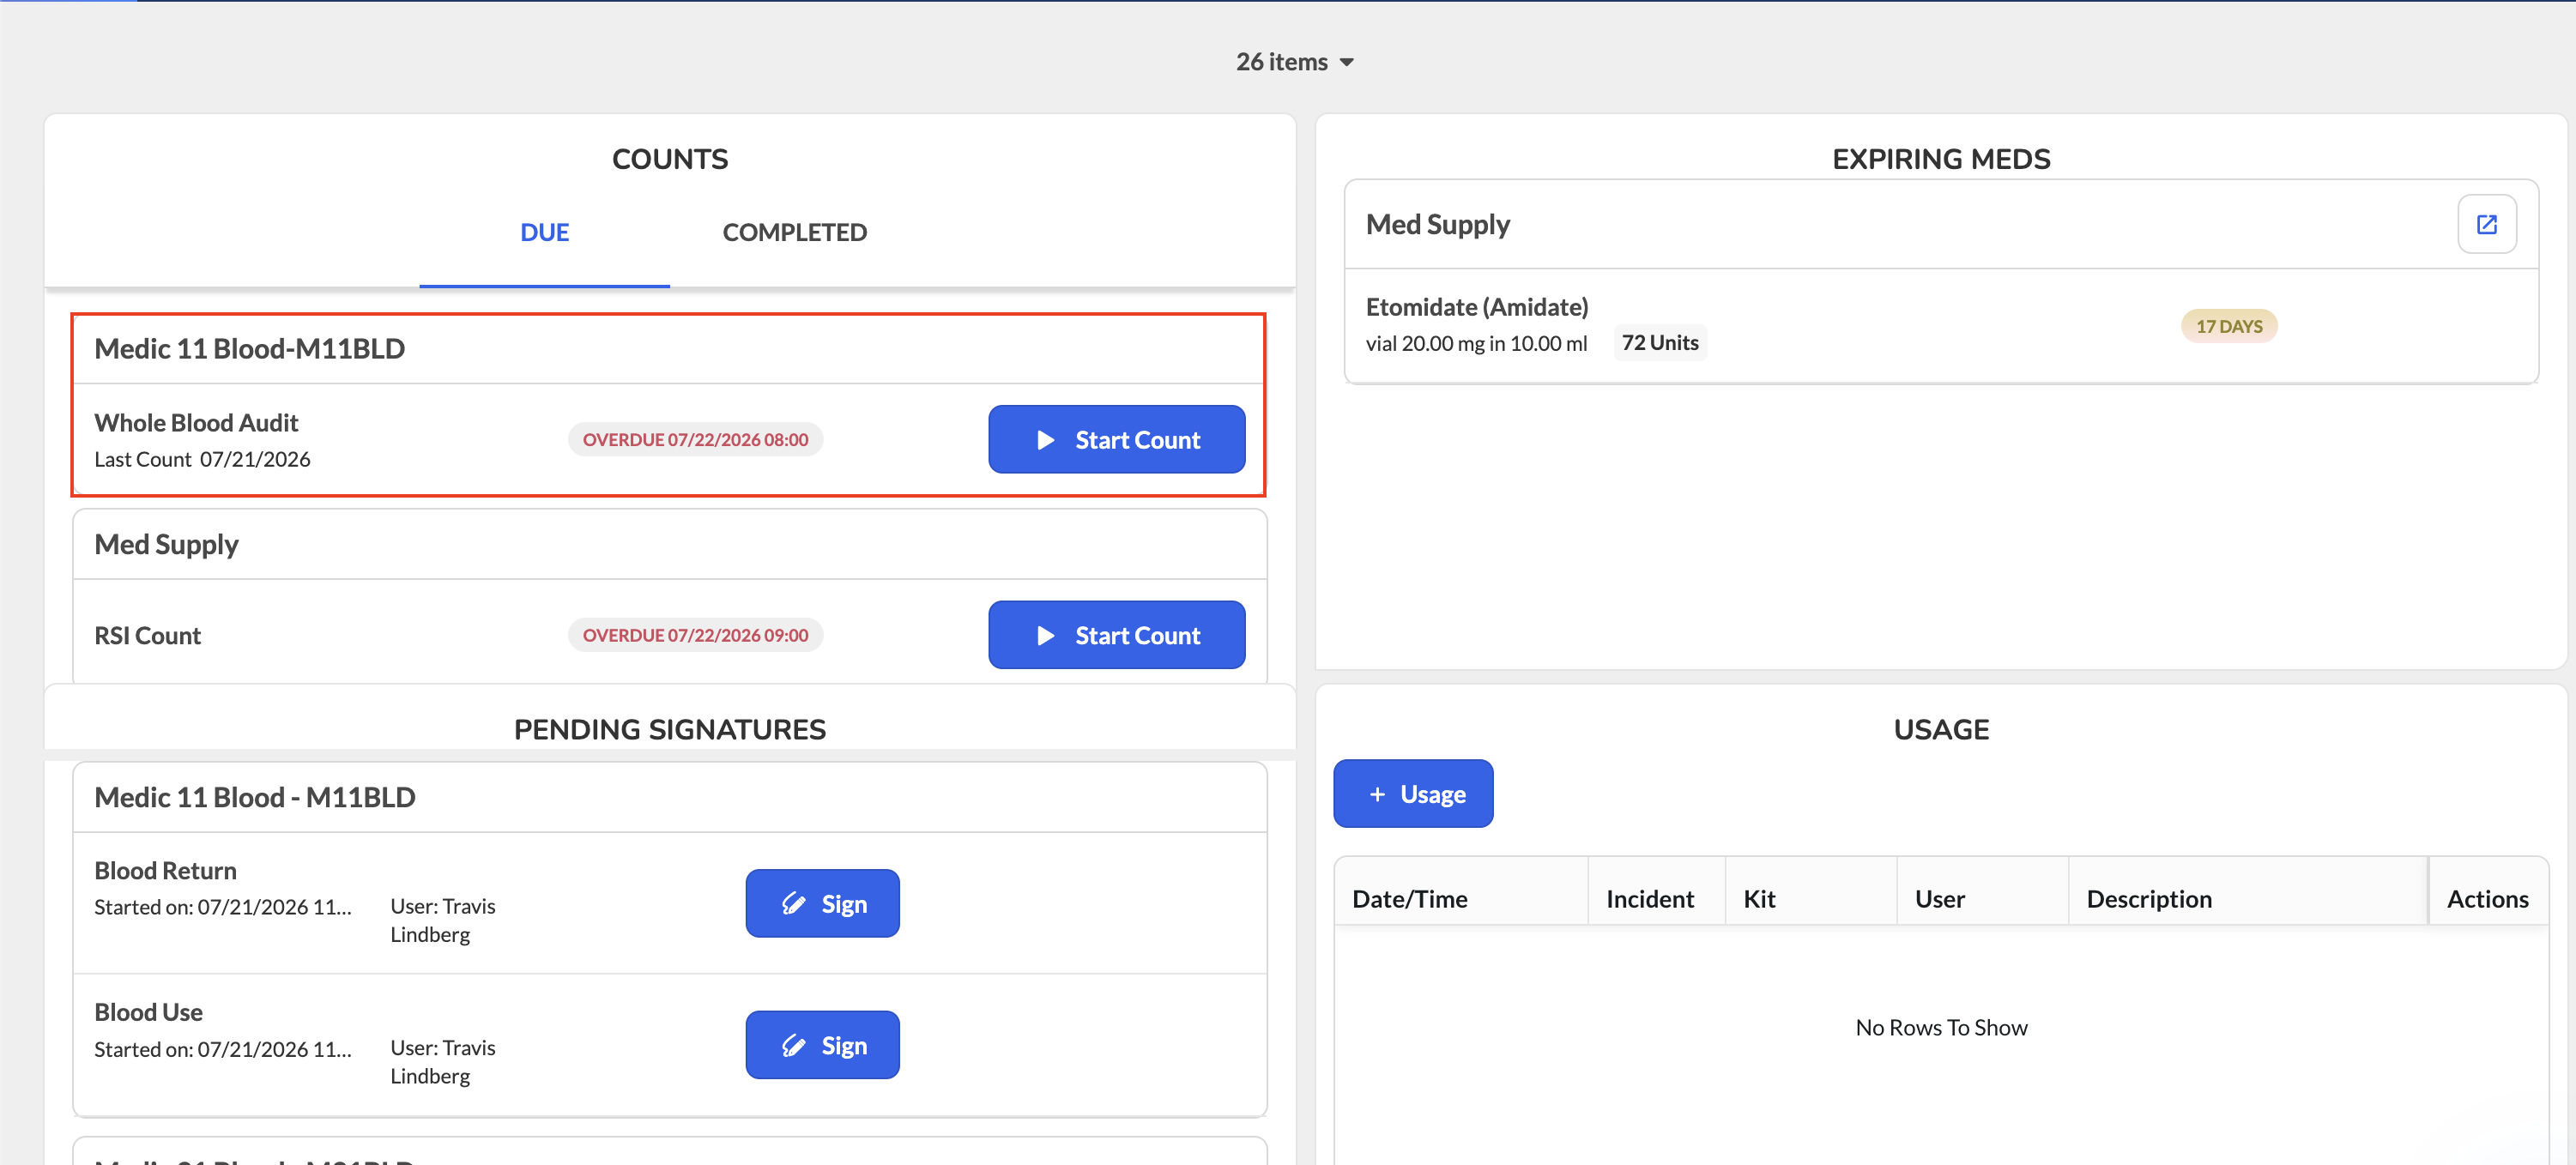
Task: Click the Medic 11 Blood-M11BLD counts header
Action: click(x=249, y=348)
